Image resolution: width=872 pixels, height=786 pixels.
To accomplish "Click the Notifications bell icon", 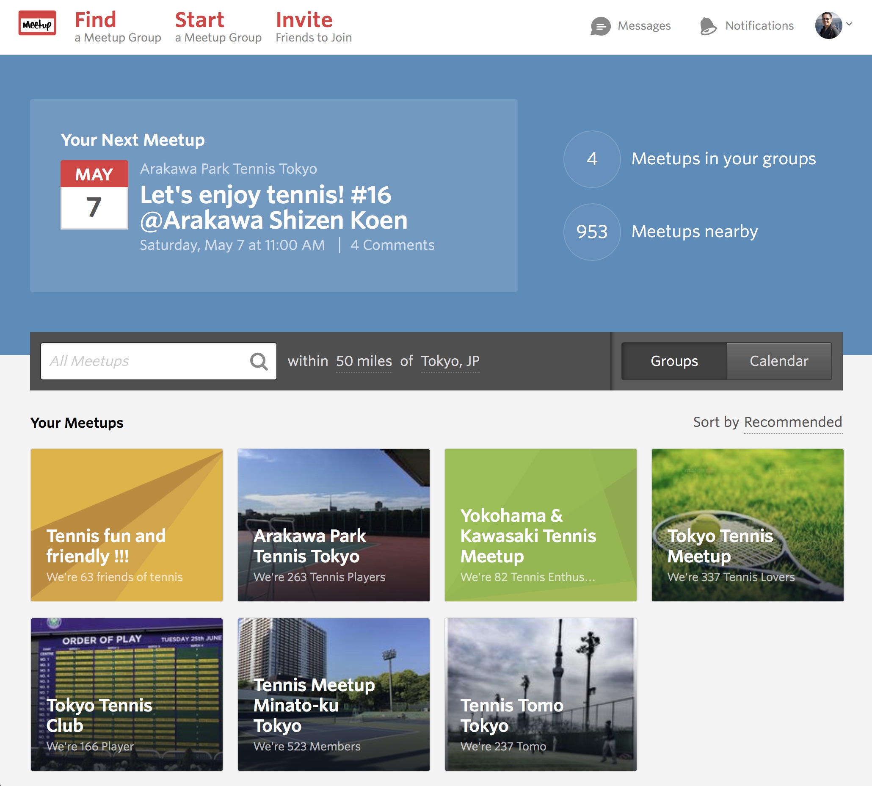I will tap(707, 26).
